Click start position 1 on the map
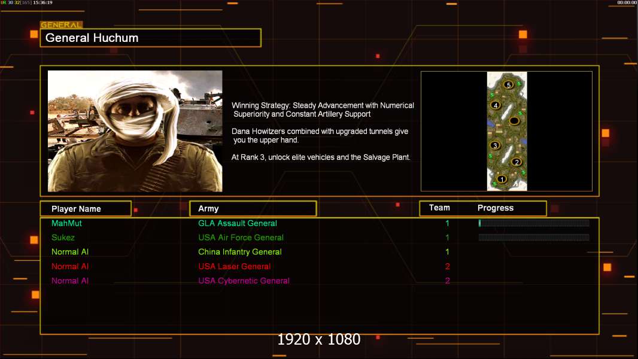The height and width of the screenshot is (359, 638). (x=502, y=180)
